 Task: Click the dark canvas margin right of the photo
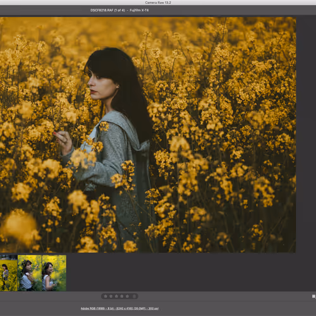(x=306, y=135)
